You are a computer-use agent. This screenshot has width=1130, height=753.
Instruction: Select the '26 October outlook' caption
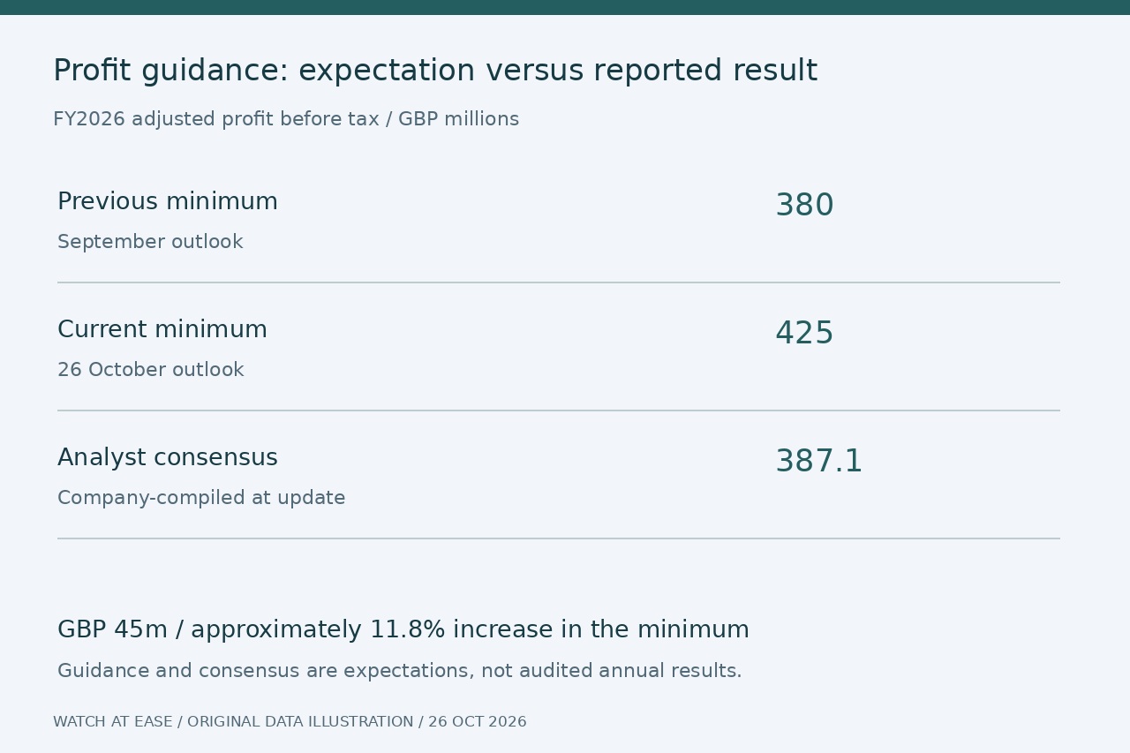[x=151, y=370]
